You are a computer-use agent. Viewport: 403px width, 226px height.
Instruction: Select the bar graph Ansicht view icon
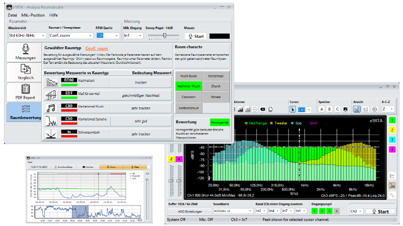click(x=357, y=109)
